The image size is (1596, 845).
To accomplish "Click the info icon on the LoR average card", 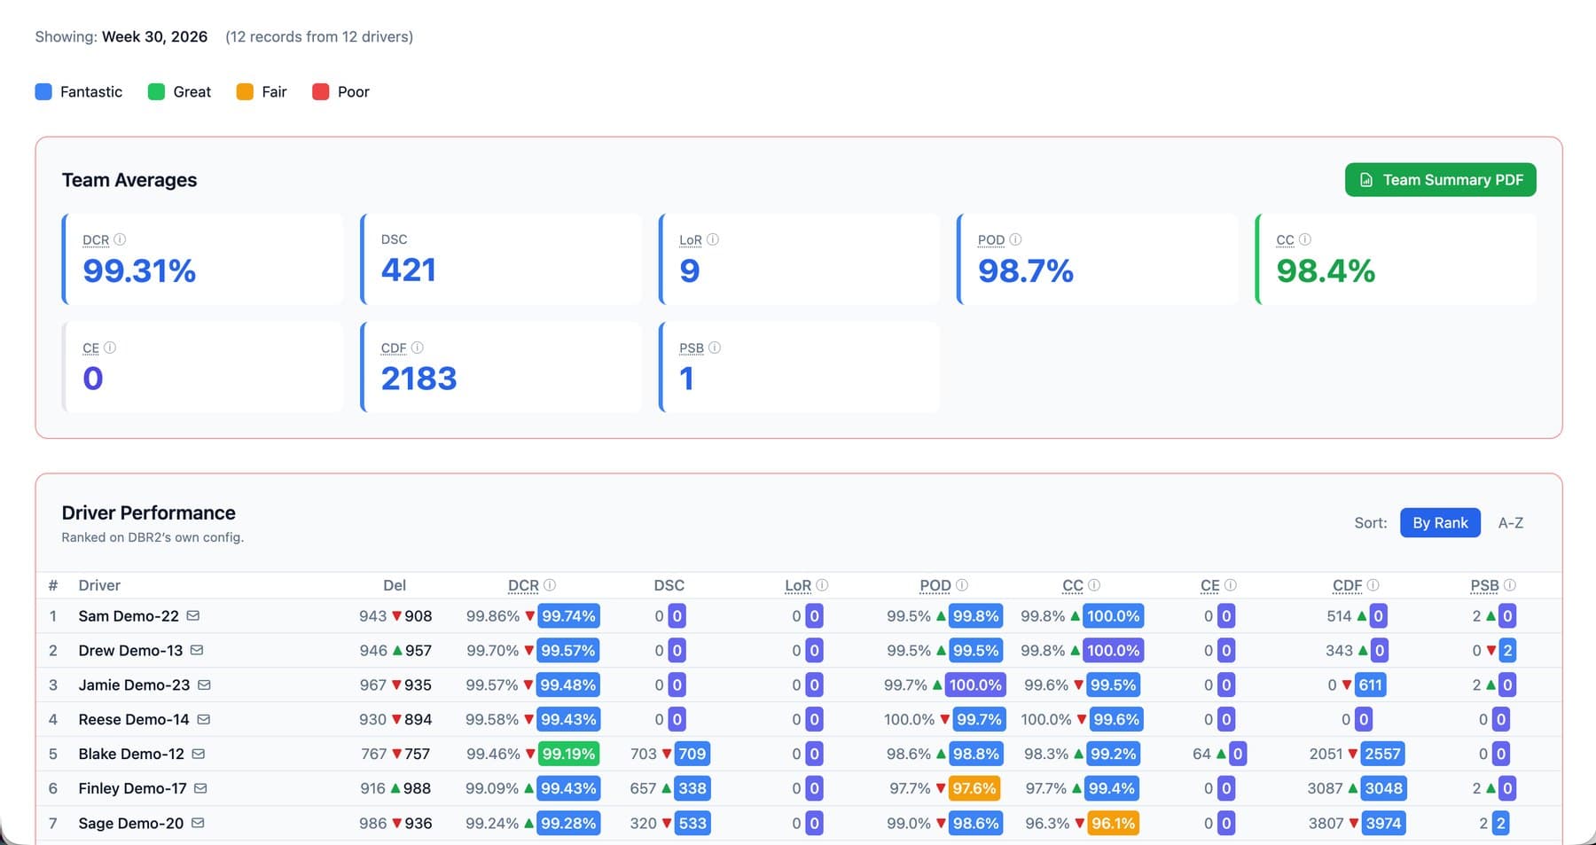I will click(713, 239).
